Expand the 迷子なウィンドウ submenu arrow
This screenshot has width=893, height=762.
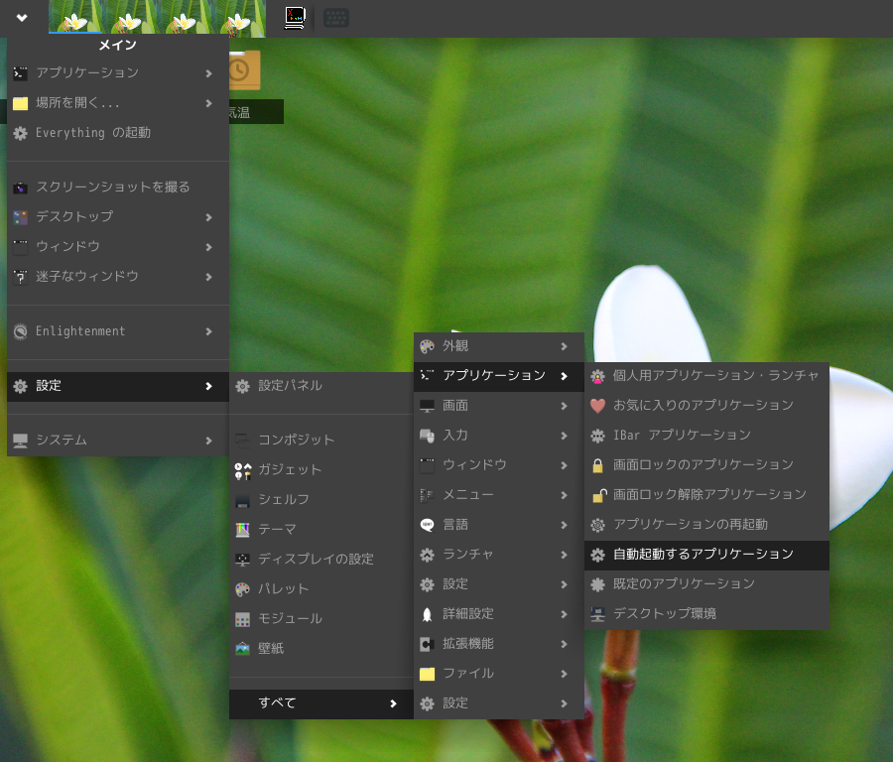pyautogui.click(x=209, y=277)
